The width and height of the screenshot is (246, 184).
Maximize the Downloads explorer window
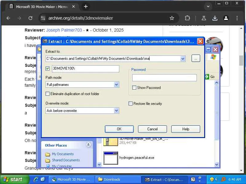208,50
